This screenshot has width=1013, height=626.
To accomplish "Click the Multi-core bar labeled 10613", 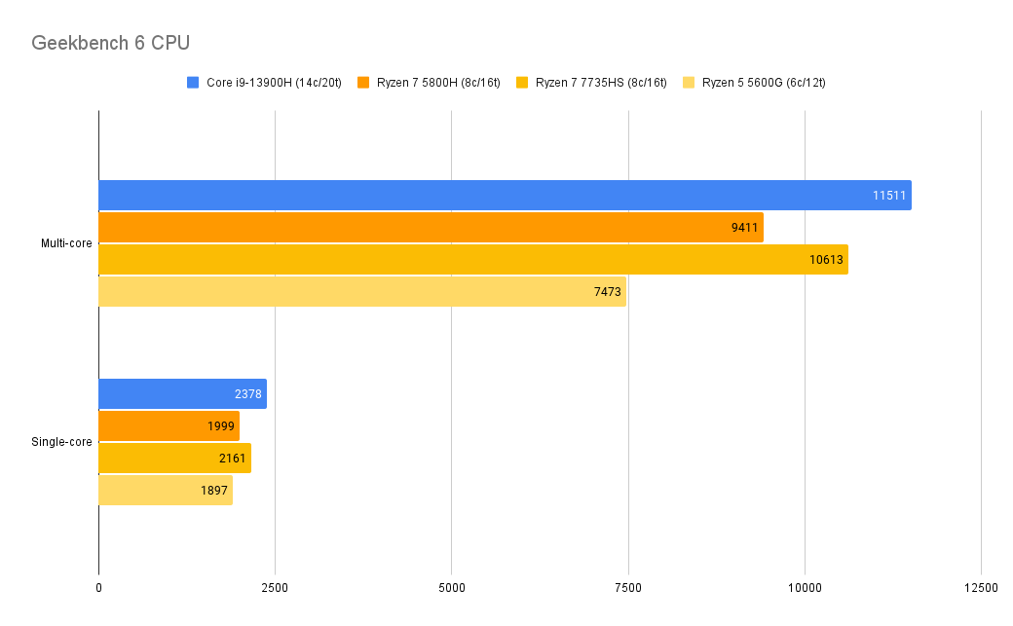I will 472,260.
